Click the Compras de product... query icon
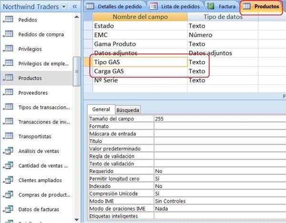 click(9, 194)
